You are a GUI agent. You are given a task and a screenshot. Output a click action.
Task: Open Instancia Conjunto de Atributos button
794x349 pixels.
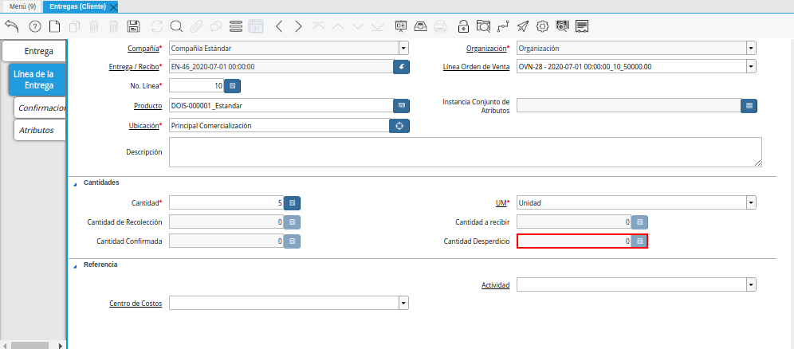(x=749, y=106)
